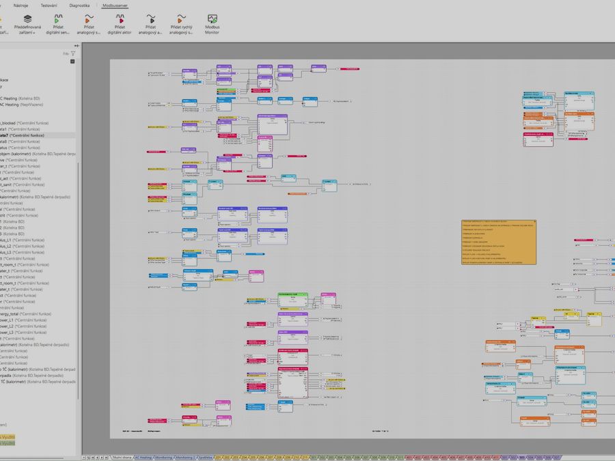
Task: Click the filter funnel icon in side panel
Action: [x=73, y=53]
